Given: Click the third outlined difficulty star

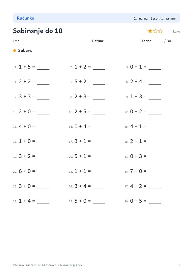Looking at the screenshot, I should [x=160, y=31].
